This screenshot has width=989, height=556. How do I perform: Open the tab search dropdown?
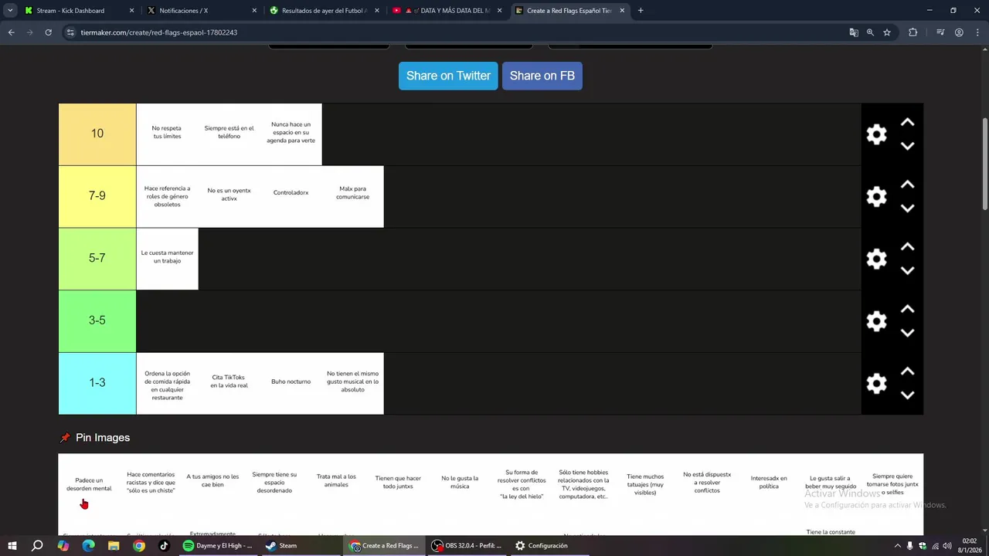pos(10,11)
